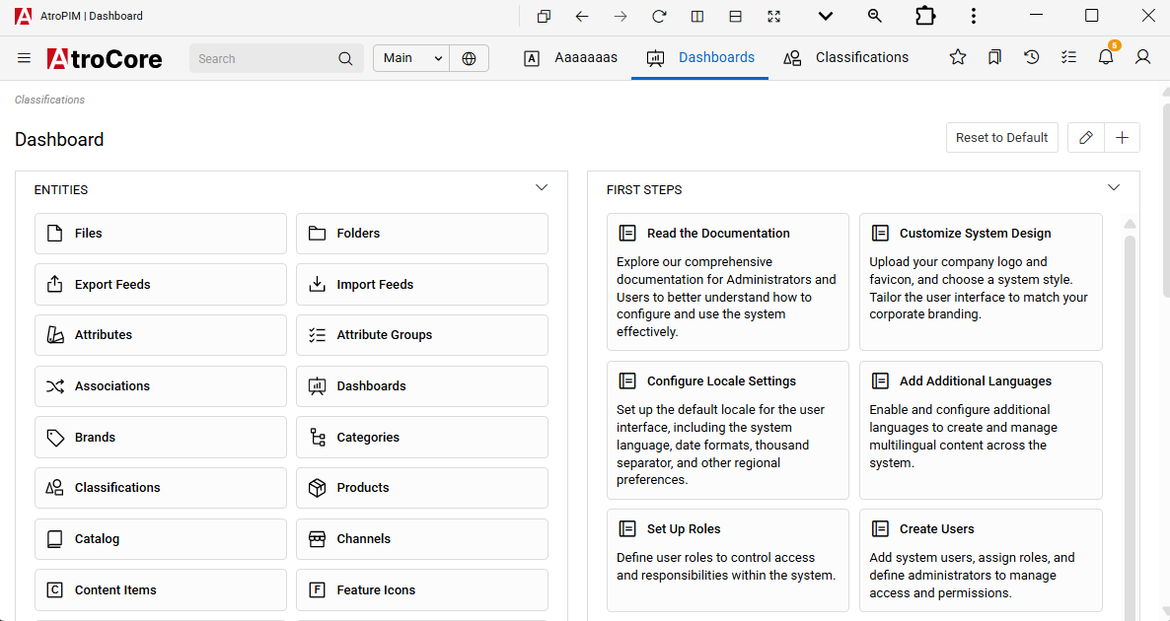1170x621 pixels.
Task: Open the notifications bell
Action: tap(1106, 57)
